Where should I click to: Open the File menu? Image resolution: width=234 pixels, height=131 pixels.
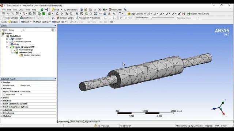[4, 10]
